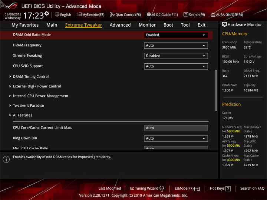The width and height of the screenshot is (267, 200).
Task: Click the 1.012 V core voltage value
Action: (x=249, y=61)
